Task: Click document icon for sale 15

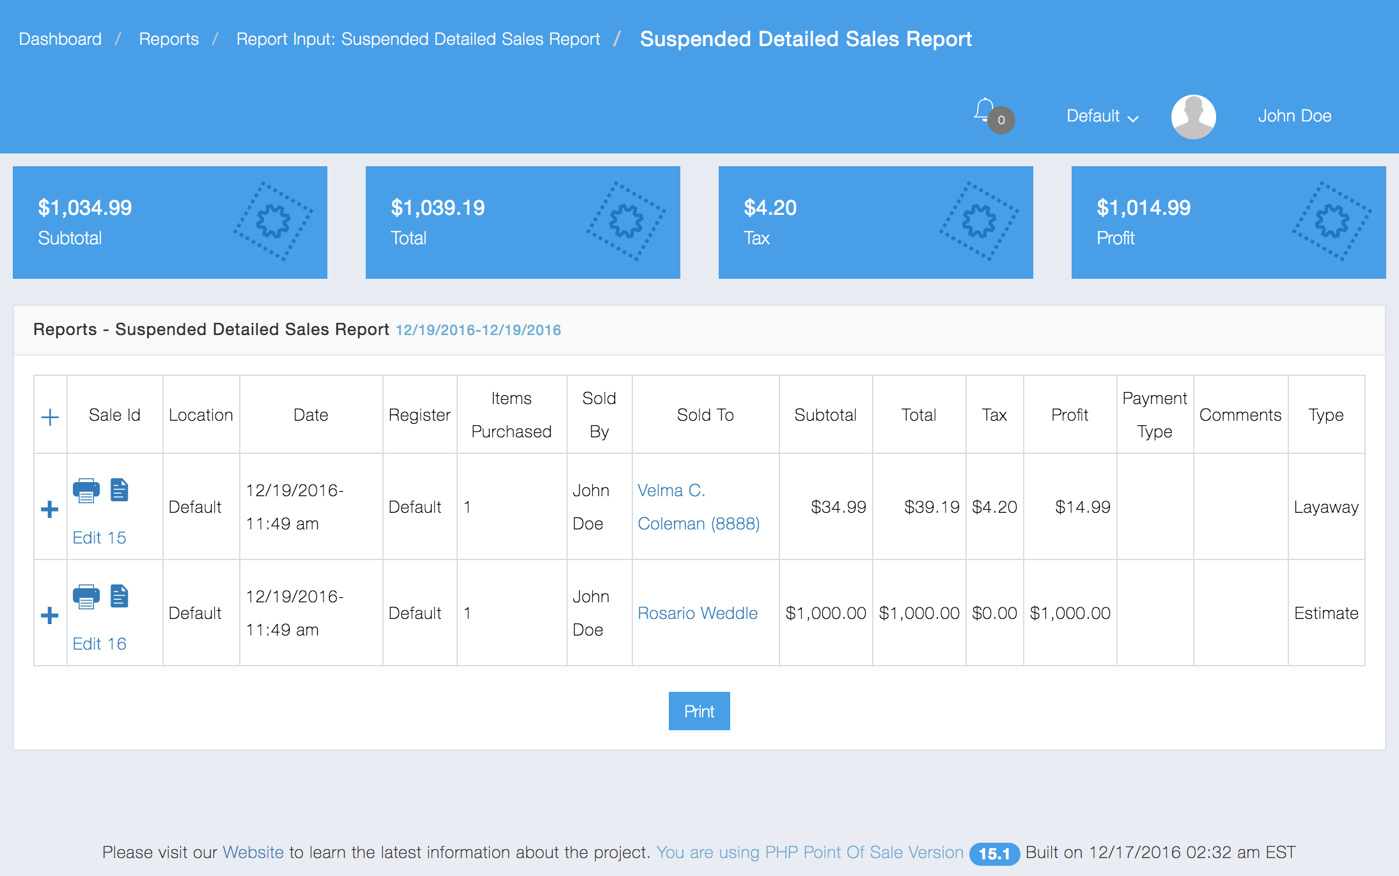Action: (x=120, y=490)
